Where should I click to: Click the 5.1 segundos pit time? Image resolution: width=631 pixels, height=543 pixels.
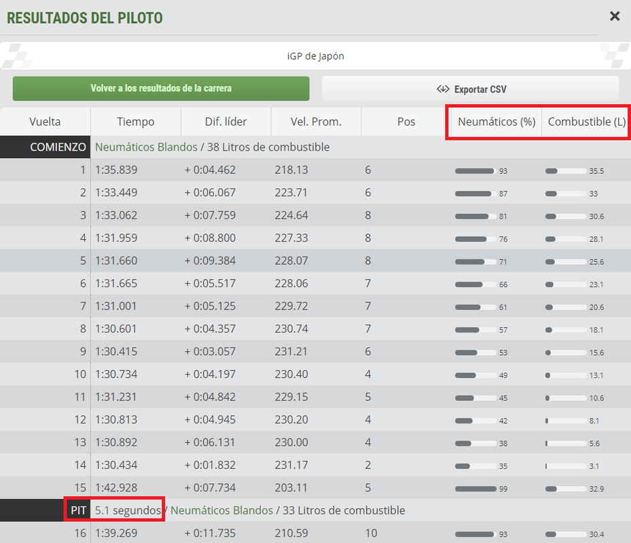[128, 510]
